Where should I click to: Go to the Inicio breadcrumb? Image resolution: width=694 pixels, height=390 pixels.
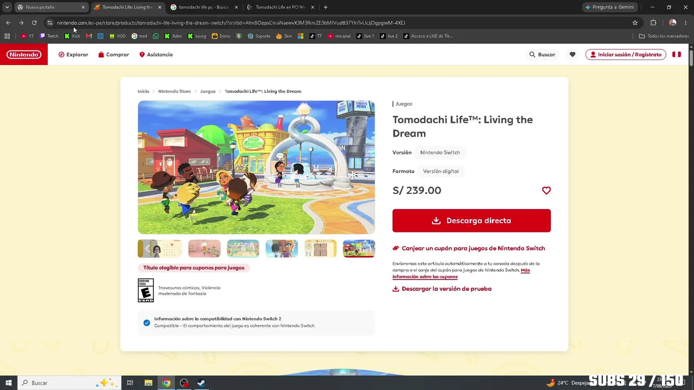(x=143, y=92)
